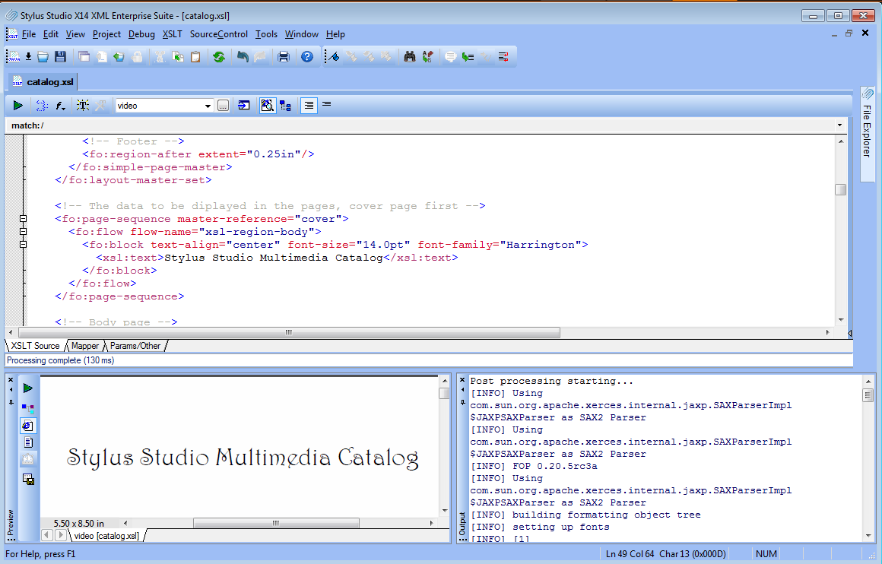Expand the match template dropdown arrow
The width and height of the screenshot is (882, 564).
point(839,125)
